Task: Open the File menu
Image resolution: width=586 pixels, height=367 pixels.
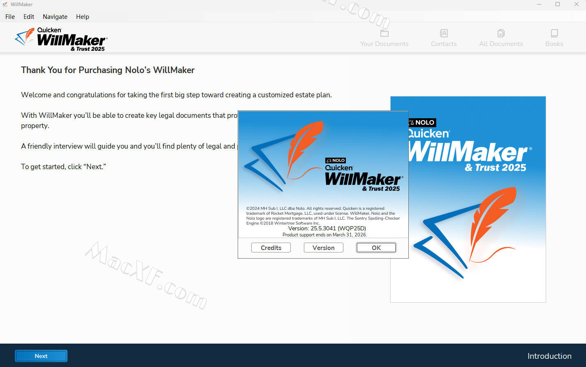Action: pyautogui.click(x=10, y=17)
